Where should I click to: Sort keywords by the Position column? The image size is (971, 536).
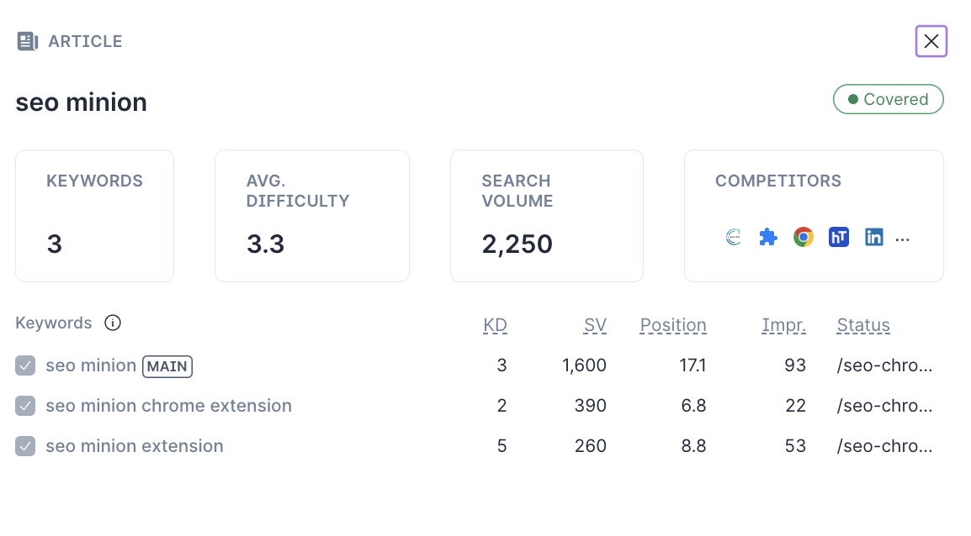pos(673,325)
